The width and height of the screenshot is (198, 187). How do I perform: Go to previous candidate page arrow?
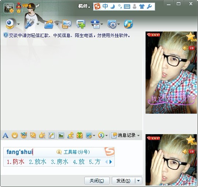106,162
